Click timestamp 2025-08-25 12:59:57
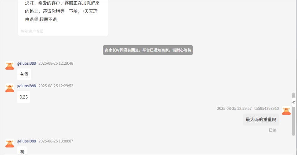The height and width of the screenshot is (155, 297). pos(234,109)
